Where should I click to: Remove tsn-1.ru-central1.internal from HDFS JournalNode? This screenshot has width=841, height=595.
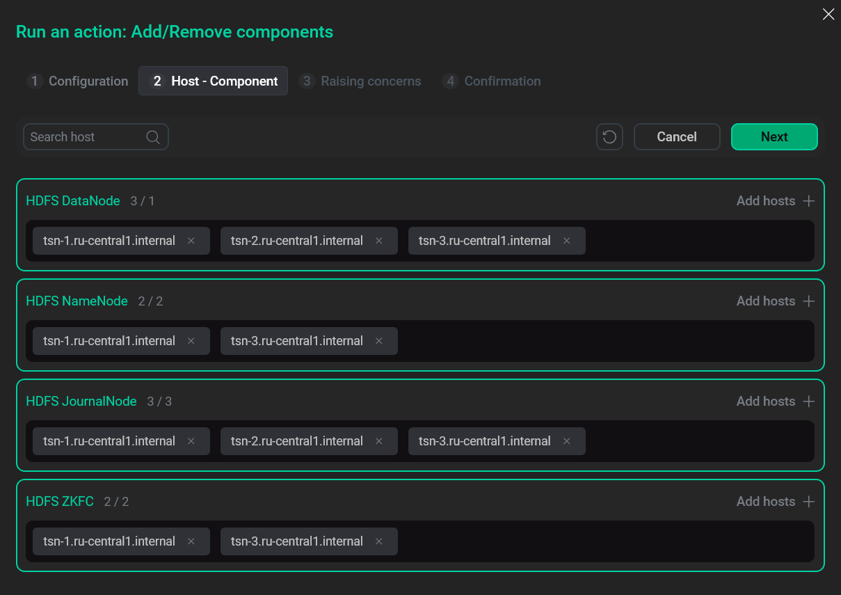(x=191, y=441)
